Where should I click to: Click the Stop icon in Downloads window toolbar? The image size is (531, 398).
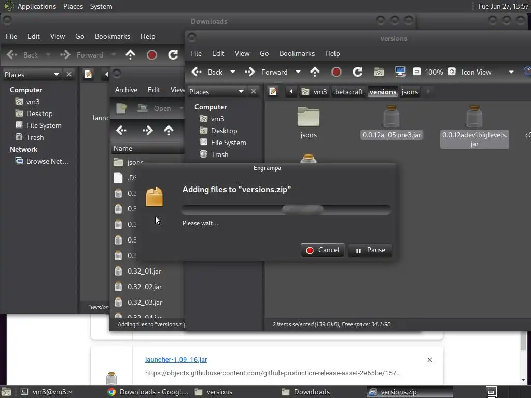point(152,55)
